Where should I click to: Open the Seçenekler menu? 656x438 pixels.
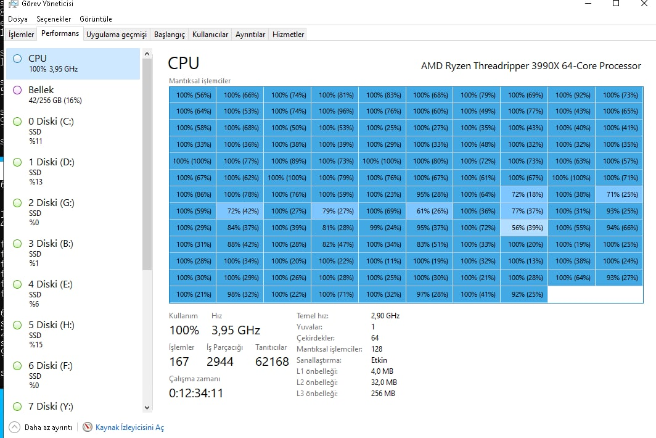pos(54,19)
